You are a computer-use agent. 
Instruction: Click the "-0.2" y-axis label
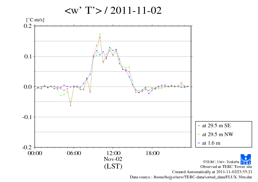click(x=27, y=147)
